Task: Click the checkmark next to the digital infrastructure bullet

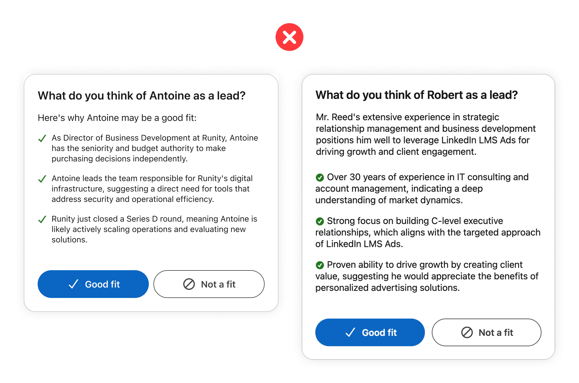Action: 42,179
